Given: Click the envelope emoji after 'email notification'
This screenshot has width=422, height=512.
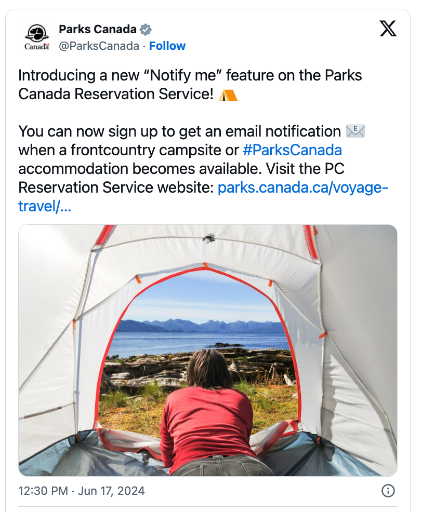Looking at the screenshot, I should (x=355, y=131).
